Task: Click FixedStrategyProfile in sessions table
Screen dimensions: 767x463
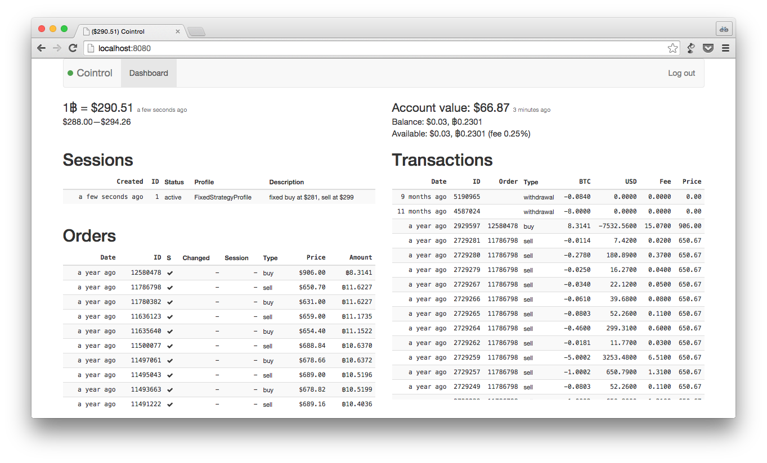Action: coord(223,197)
